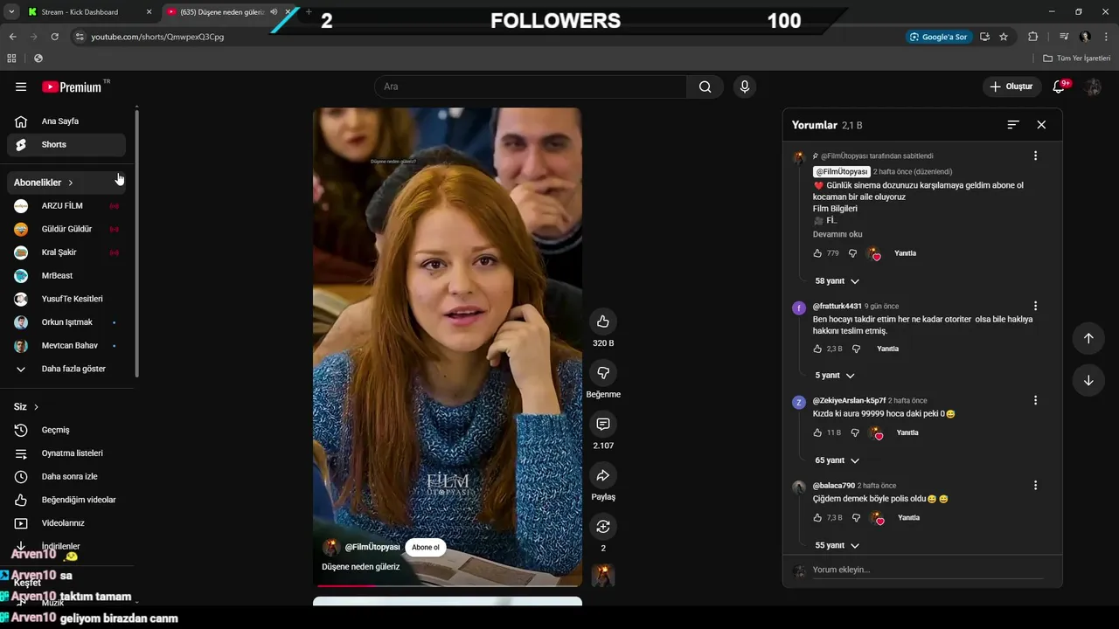Screen dimensions: 1119x629
Task: Dislike the fratturk4431 comment
Action: [x=856, y=349]
